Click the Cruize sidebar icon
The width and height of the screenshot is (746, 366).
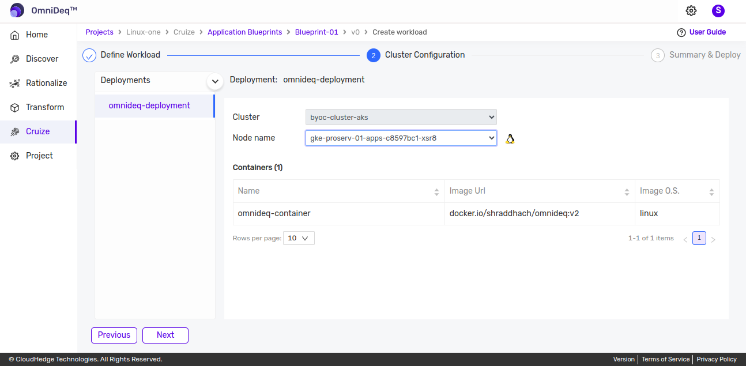pyautogui.click(x=15, y=131)
